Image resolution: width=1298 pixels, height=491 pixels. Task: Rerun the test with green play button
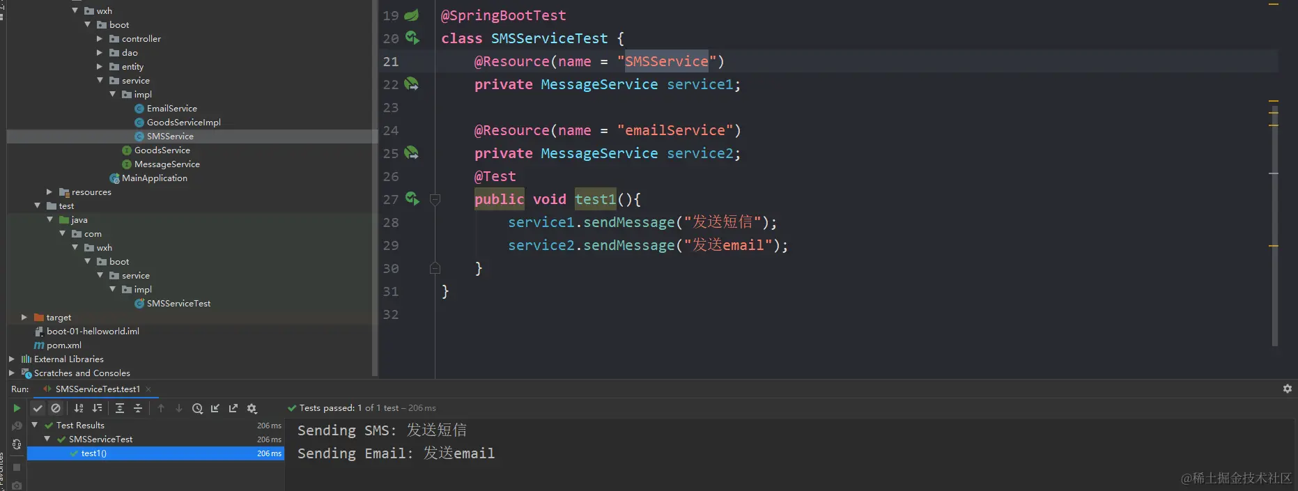(17, 408)
